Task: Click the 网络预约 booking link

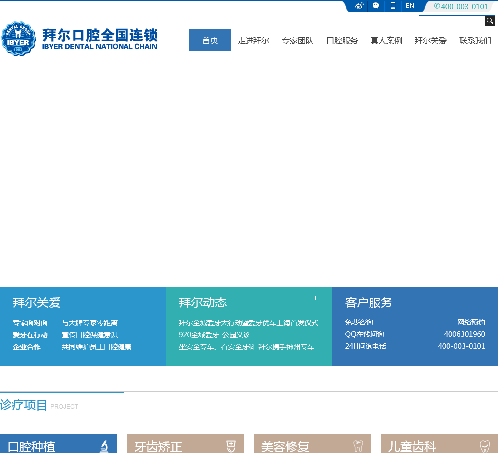Action: [471, 322]
